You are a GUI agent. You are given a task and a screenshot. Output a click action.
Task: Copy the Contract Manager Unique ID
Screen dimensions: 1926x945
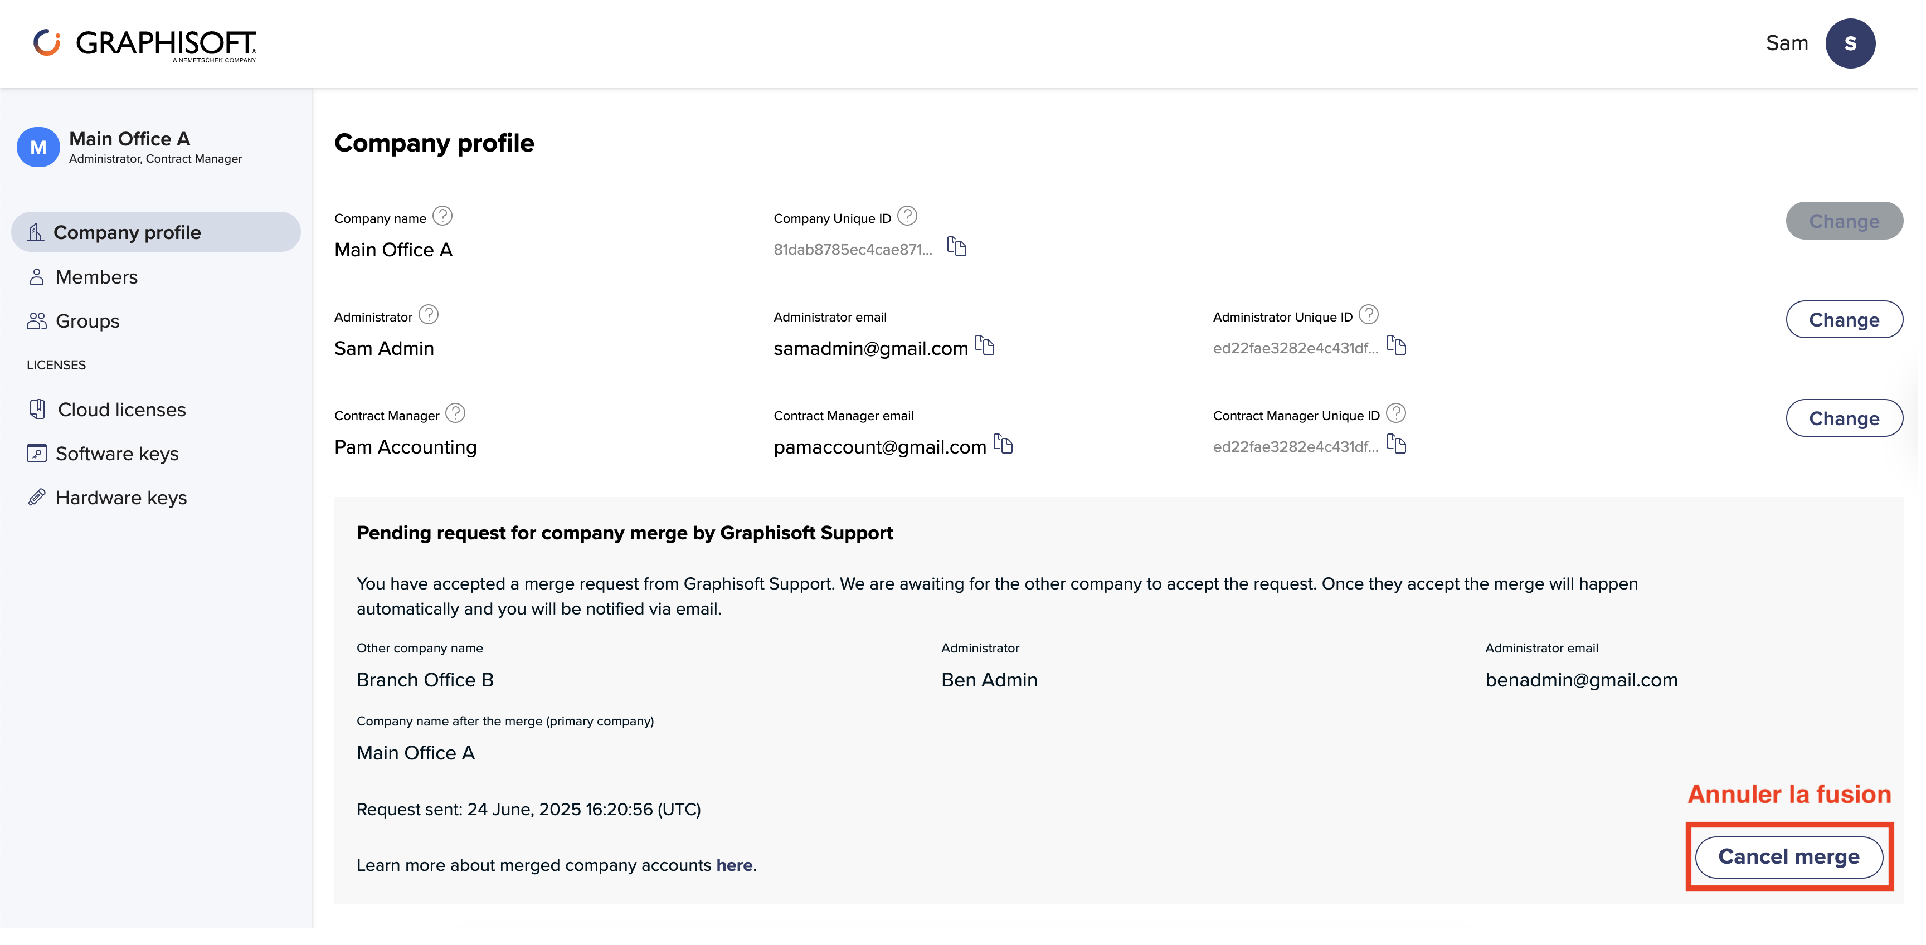click(1396, 444)
